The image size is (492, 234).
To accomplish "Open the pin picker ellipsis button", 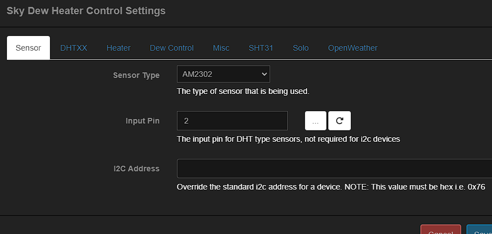I will pyautogui.click(x=316, y=121).
